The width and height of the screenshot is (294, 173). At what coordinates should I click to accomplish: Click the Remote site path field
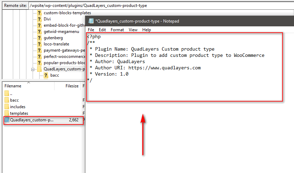[x=161, y=6]
